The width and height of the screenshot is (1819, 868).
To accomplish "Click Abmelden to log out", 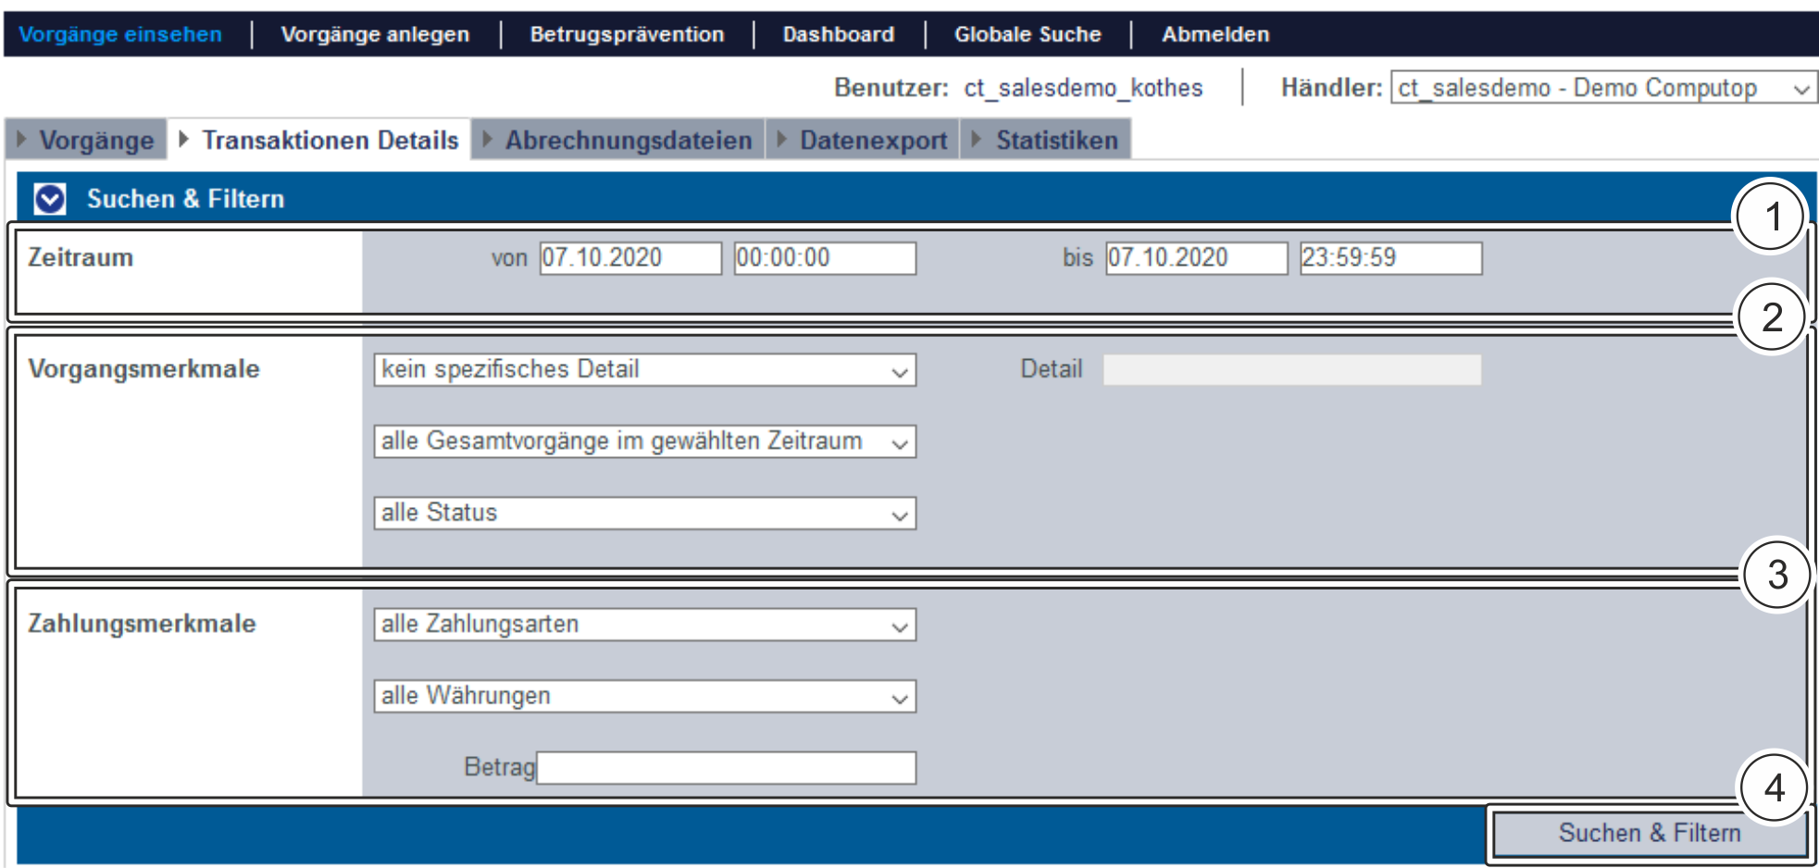I will tap(1215, 34).
